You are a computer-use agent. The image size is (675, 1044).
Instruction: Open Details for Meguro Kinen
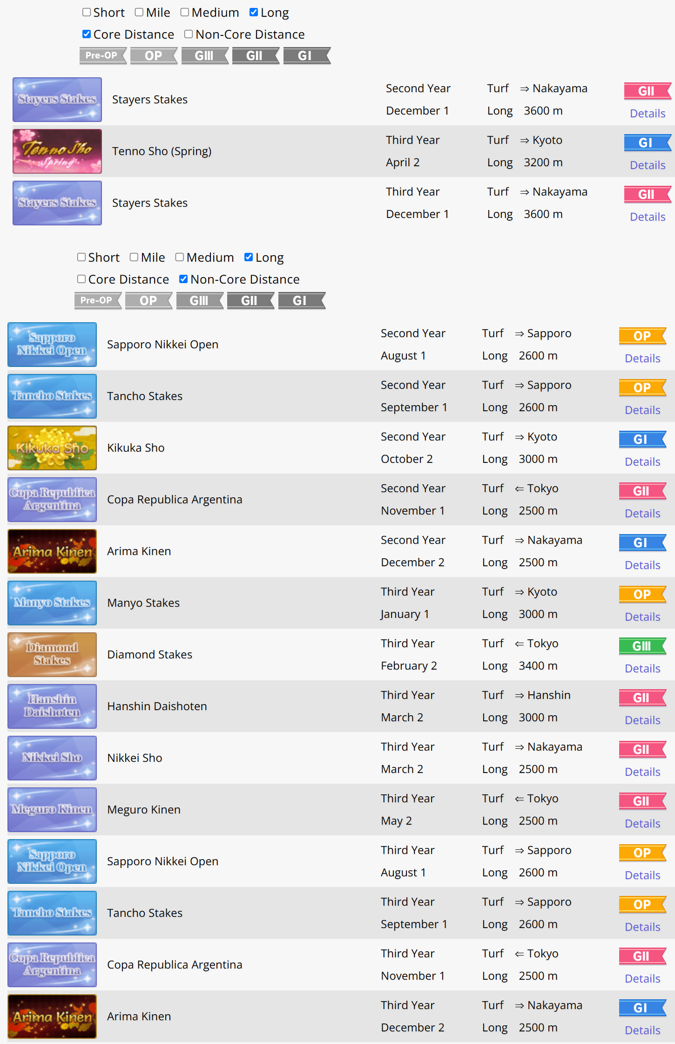point(642,824)
